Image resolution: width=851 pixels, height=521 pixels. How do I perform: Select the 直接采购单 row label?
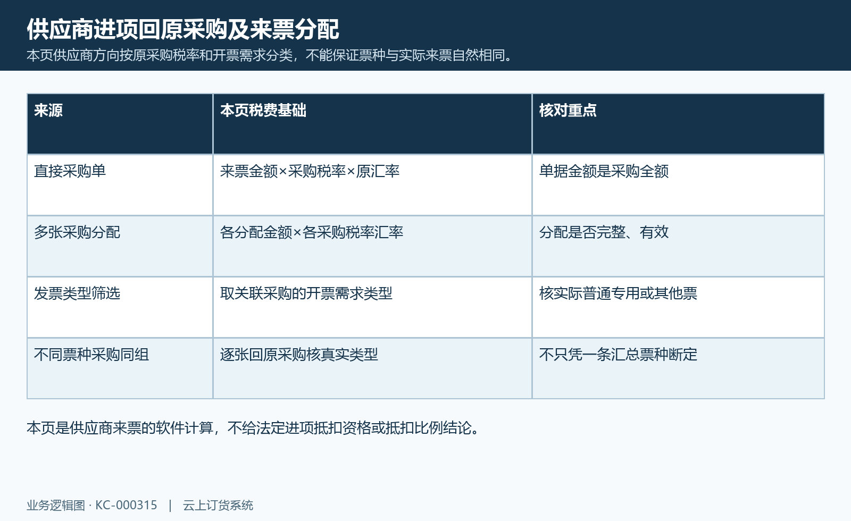click(70, 171)
